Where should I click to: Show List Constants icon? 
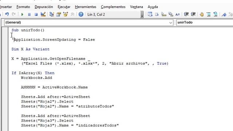coord(157,15)
